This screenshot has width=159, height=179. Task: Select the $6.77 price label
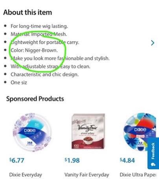(17, 161)
